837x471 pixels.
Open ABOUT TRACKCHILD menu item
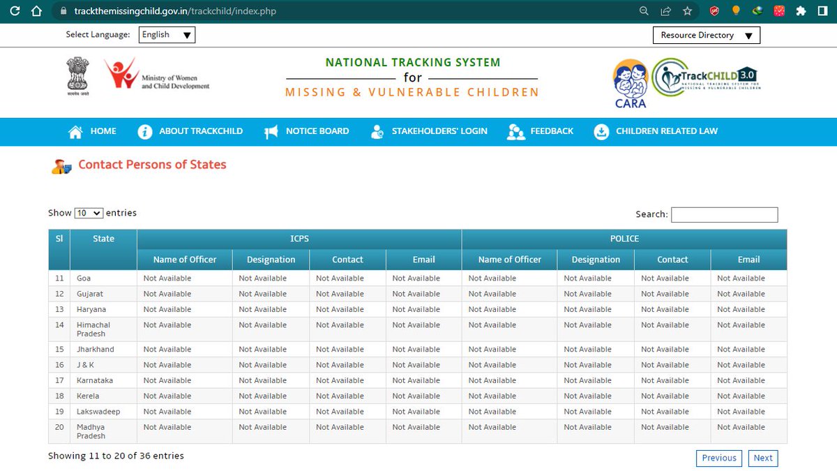pyautogui.click(x=201, y=131)
